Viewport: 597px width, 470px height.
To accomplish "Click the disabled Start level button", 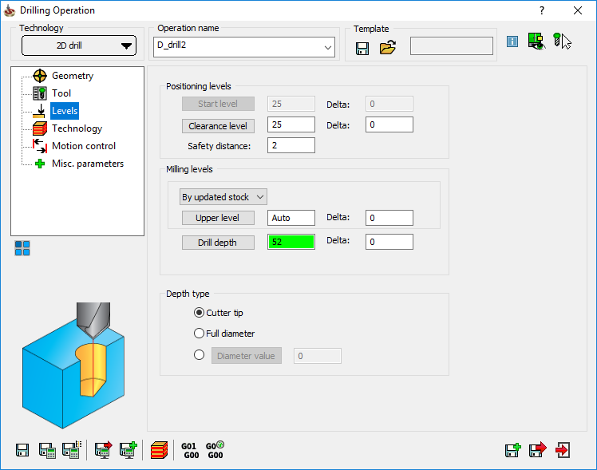I will [x=218, y=104].
